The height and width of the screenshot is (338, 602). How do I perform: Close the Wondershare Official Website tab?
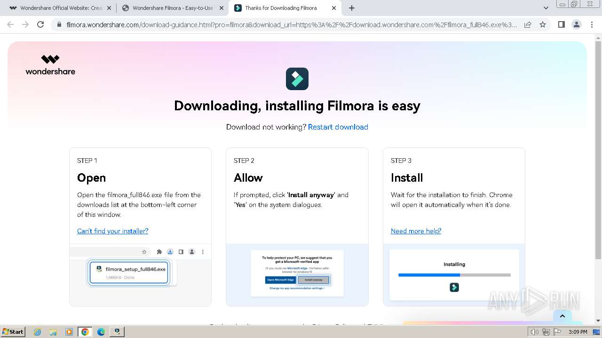(x=109, y=8)
